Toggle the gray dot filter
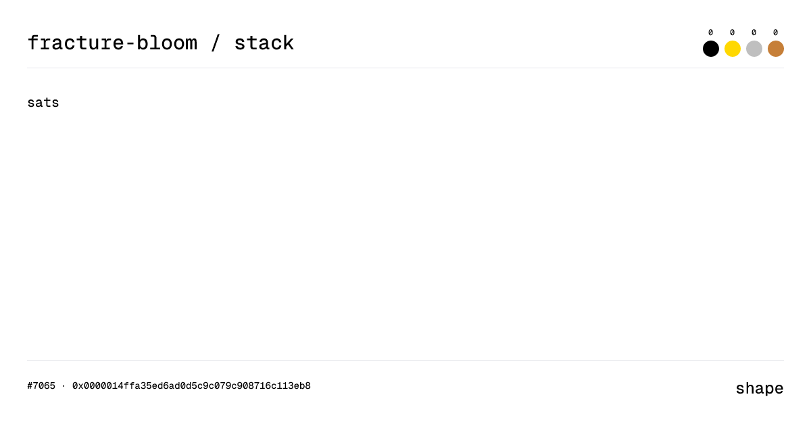811x426 pixels. 754,49
